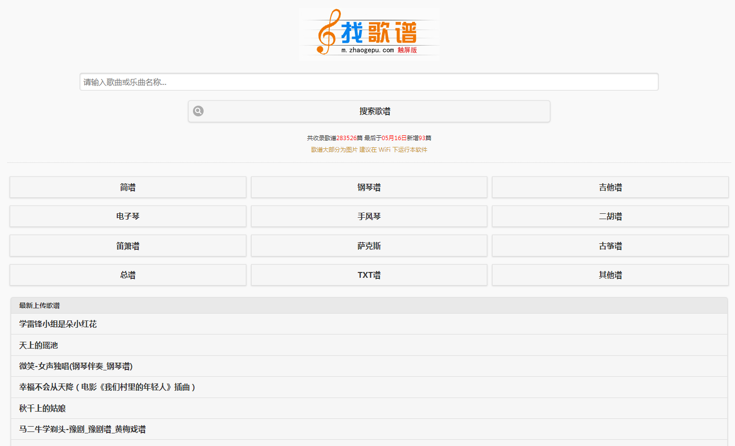Image resolution: width=735 pixels, height=446 pixels.
Task: Open 秋千上的姑娘 sheet music
Action: [43, 408]
